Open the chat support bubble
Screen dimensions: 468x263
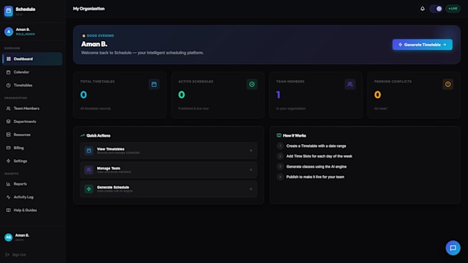(453, 248)
